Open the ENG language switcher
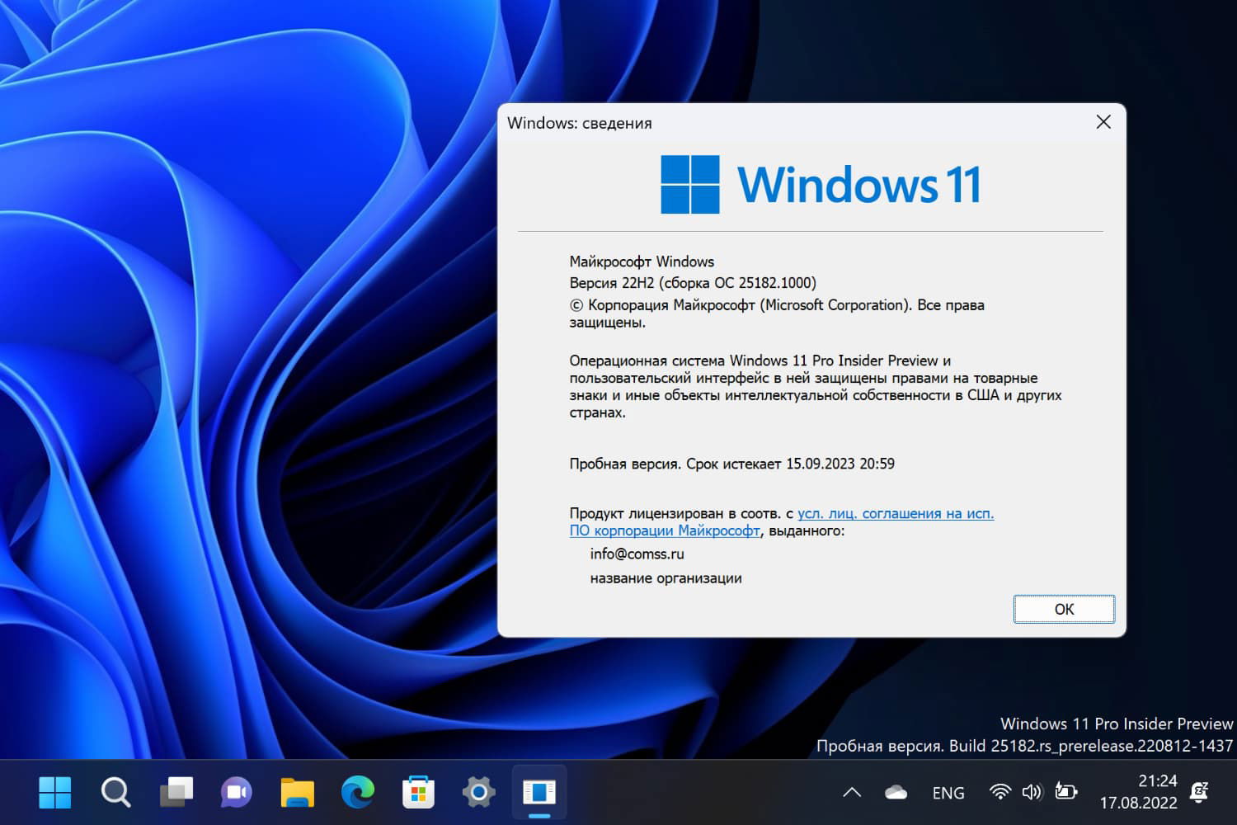This screenshot has width=1237, height=825. (x=948, y=792)
